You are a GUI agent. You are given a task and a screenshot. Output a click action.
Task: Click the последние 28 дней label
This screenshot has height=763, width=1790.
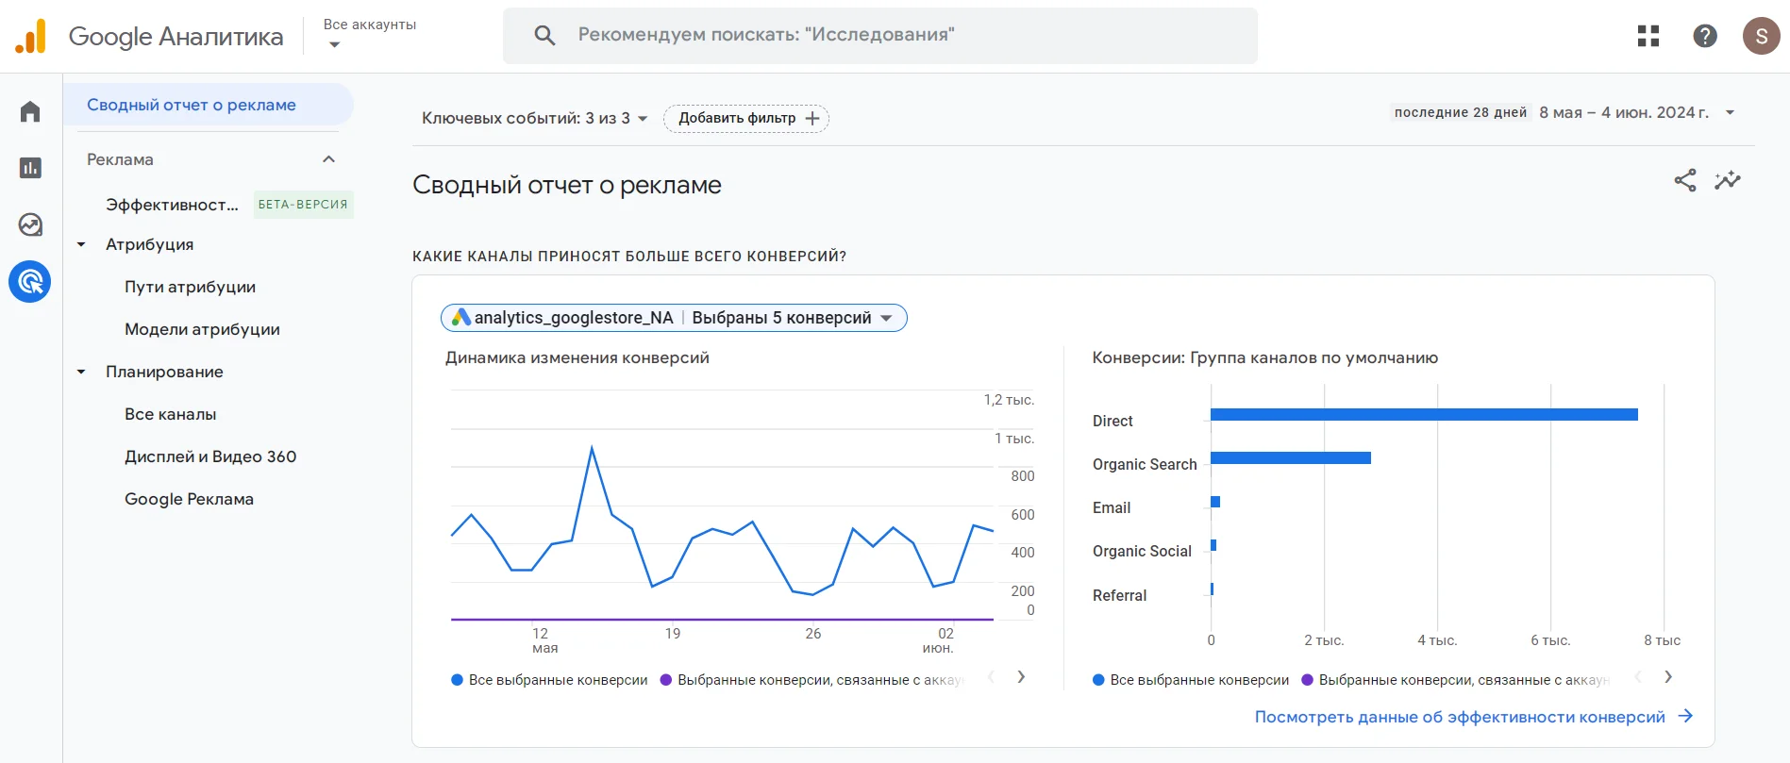coord(1461,112)
